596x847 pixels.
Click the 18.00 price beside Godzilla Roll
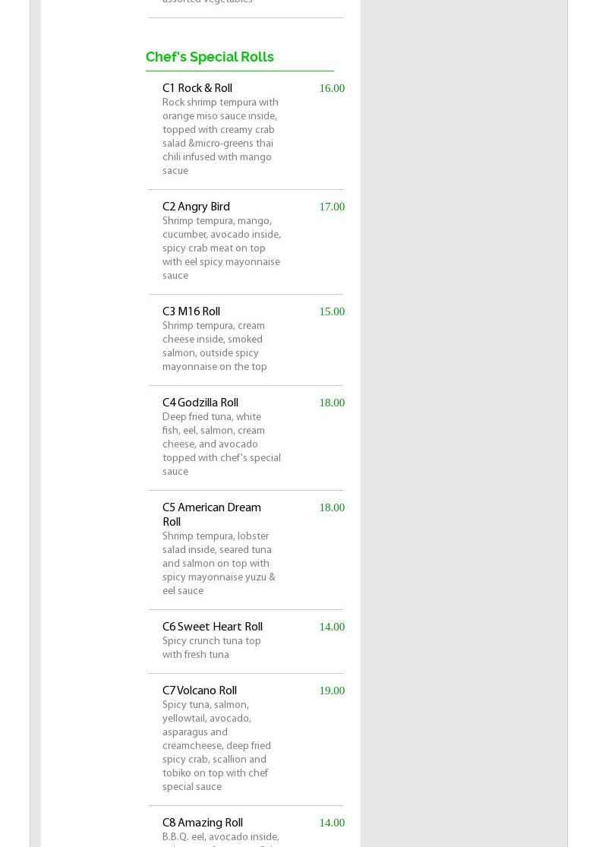click(x=332, y=403)
